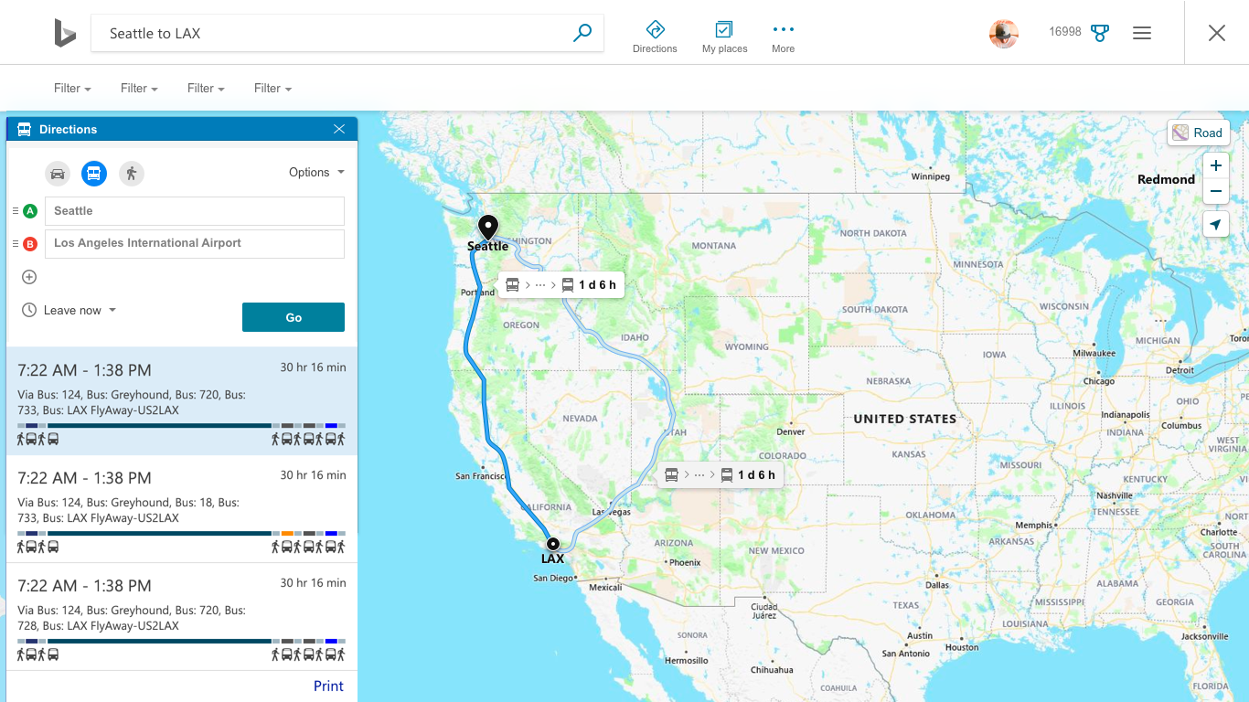Open the first Filter dropdown

point(72,89)
